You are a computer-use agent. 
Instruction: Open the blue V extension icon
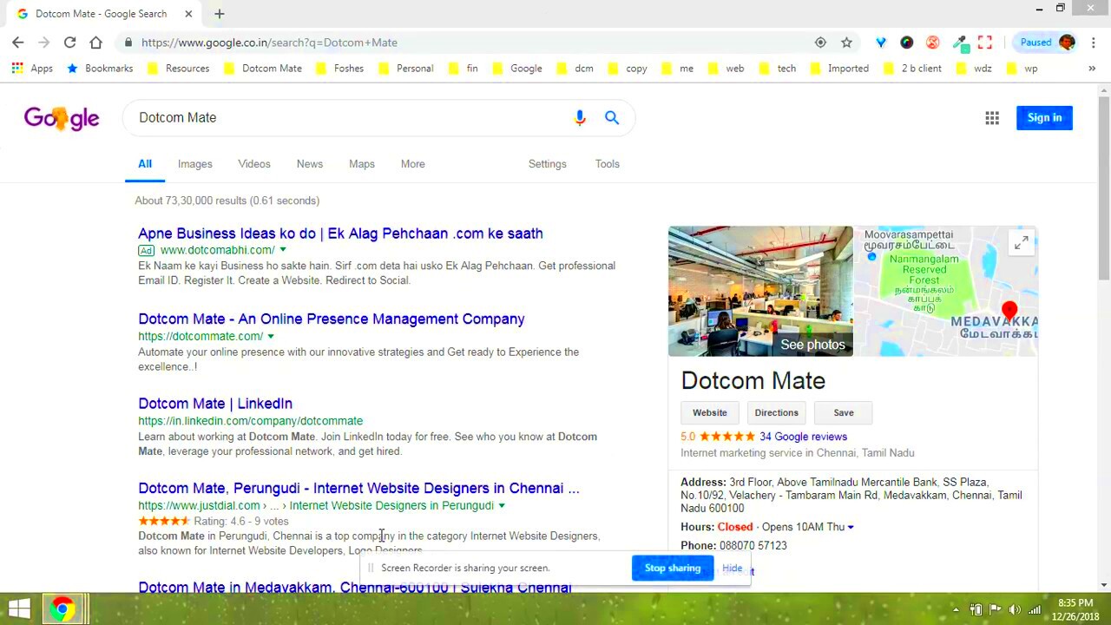point(881,42)
